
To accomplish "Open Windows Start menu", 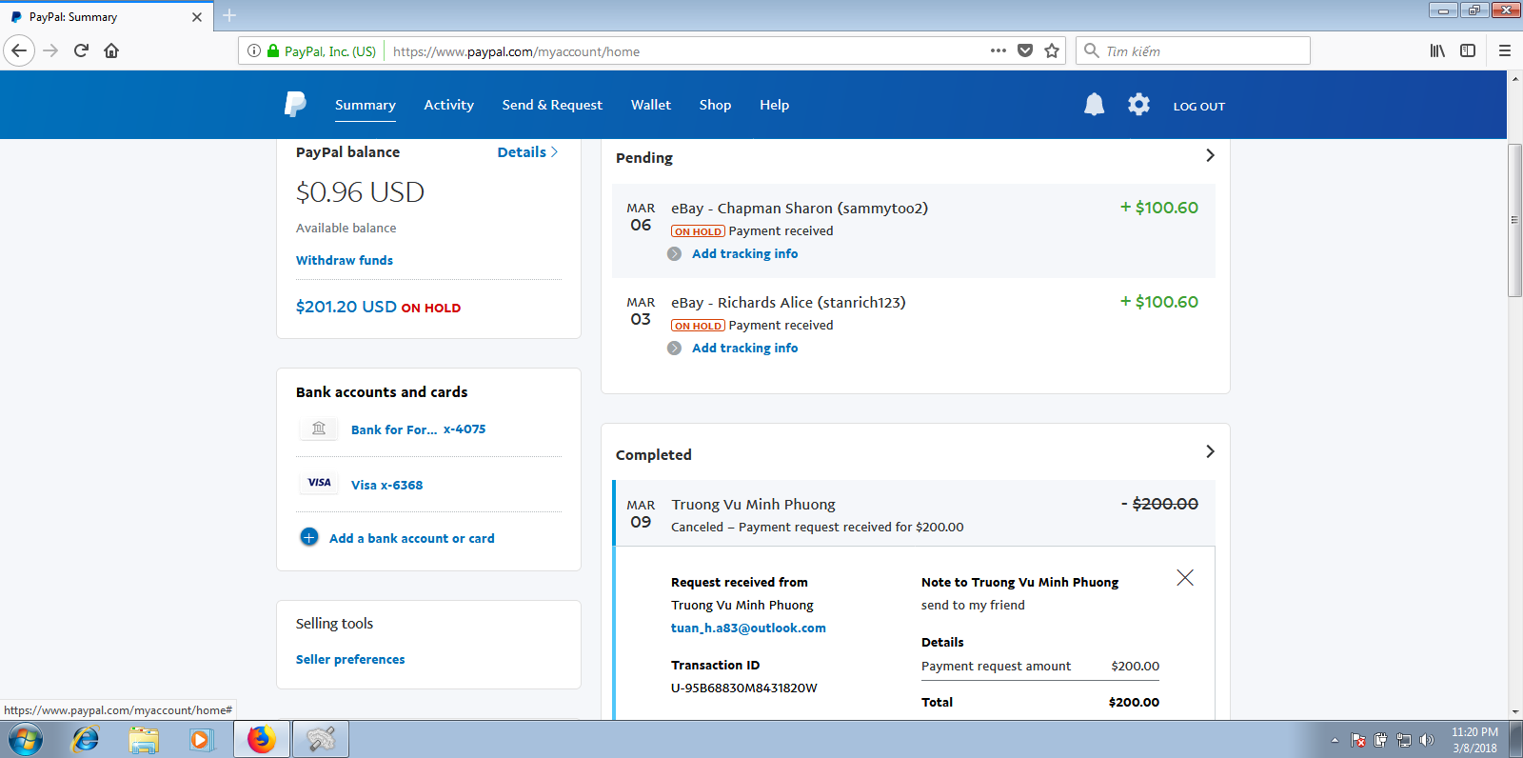I will pos(26,739).
